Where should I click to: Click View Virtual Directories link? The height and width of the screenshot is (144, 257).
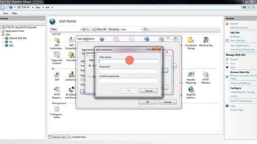242,50
